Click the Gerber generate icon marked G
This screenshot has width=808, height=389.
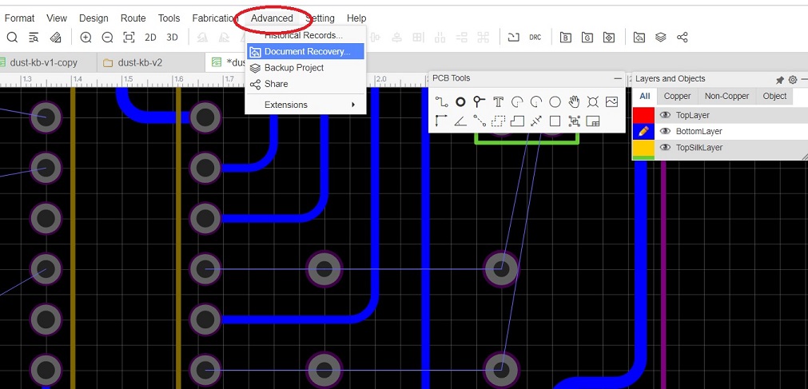click(587, 37)
